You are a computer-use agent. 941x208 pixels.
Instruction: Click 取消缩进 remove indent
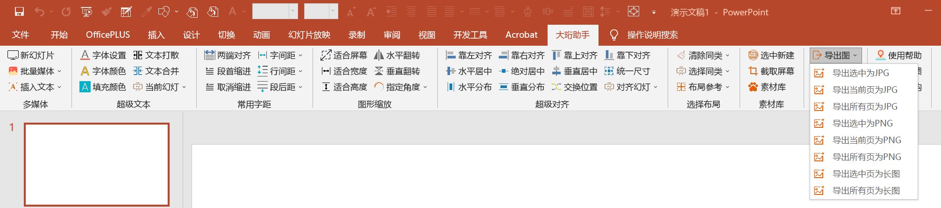228,87
